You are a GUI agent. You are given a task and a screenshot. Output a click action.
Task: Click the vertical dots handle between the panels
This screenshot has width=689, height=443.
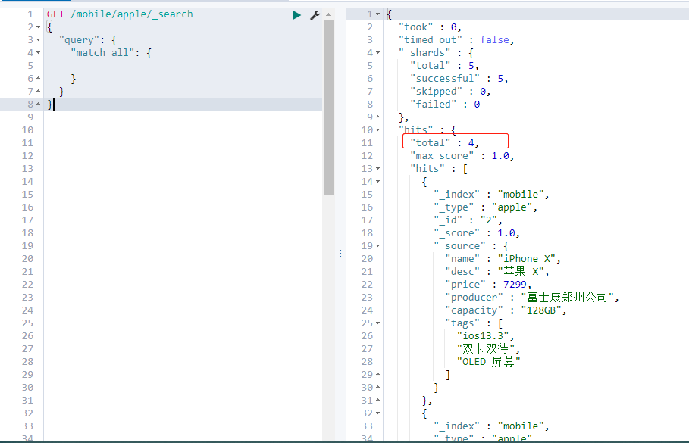click(x=340, y=254)
